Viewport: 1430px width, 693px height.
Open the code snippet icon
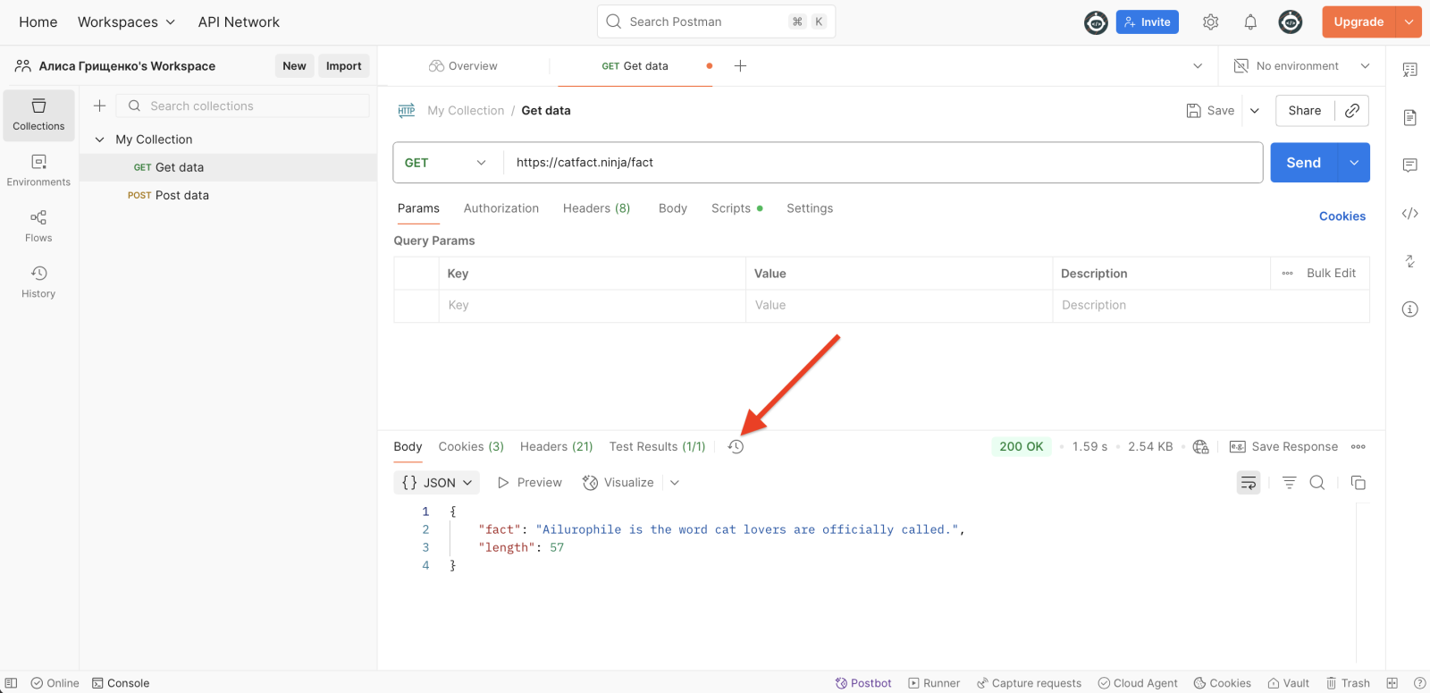pos(1410,214)
